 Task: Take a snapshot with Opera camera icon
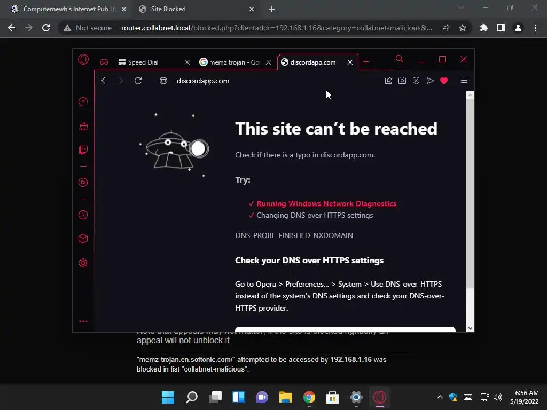402,81
